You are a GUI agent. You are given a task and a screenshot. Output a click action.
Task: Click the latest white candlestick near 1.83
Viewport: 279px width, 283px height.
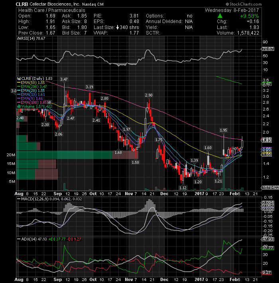242,144
